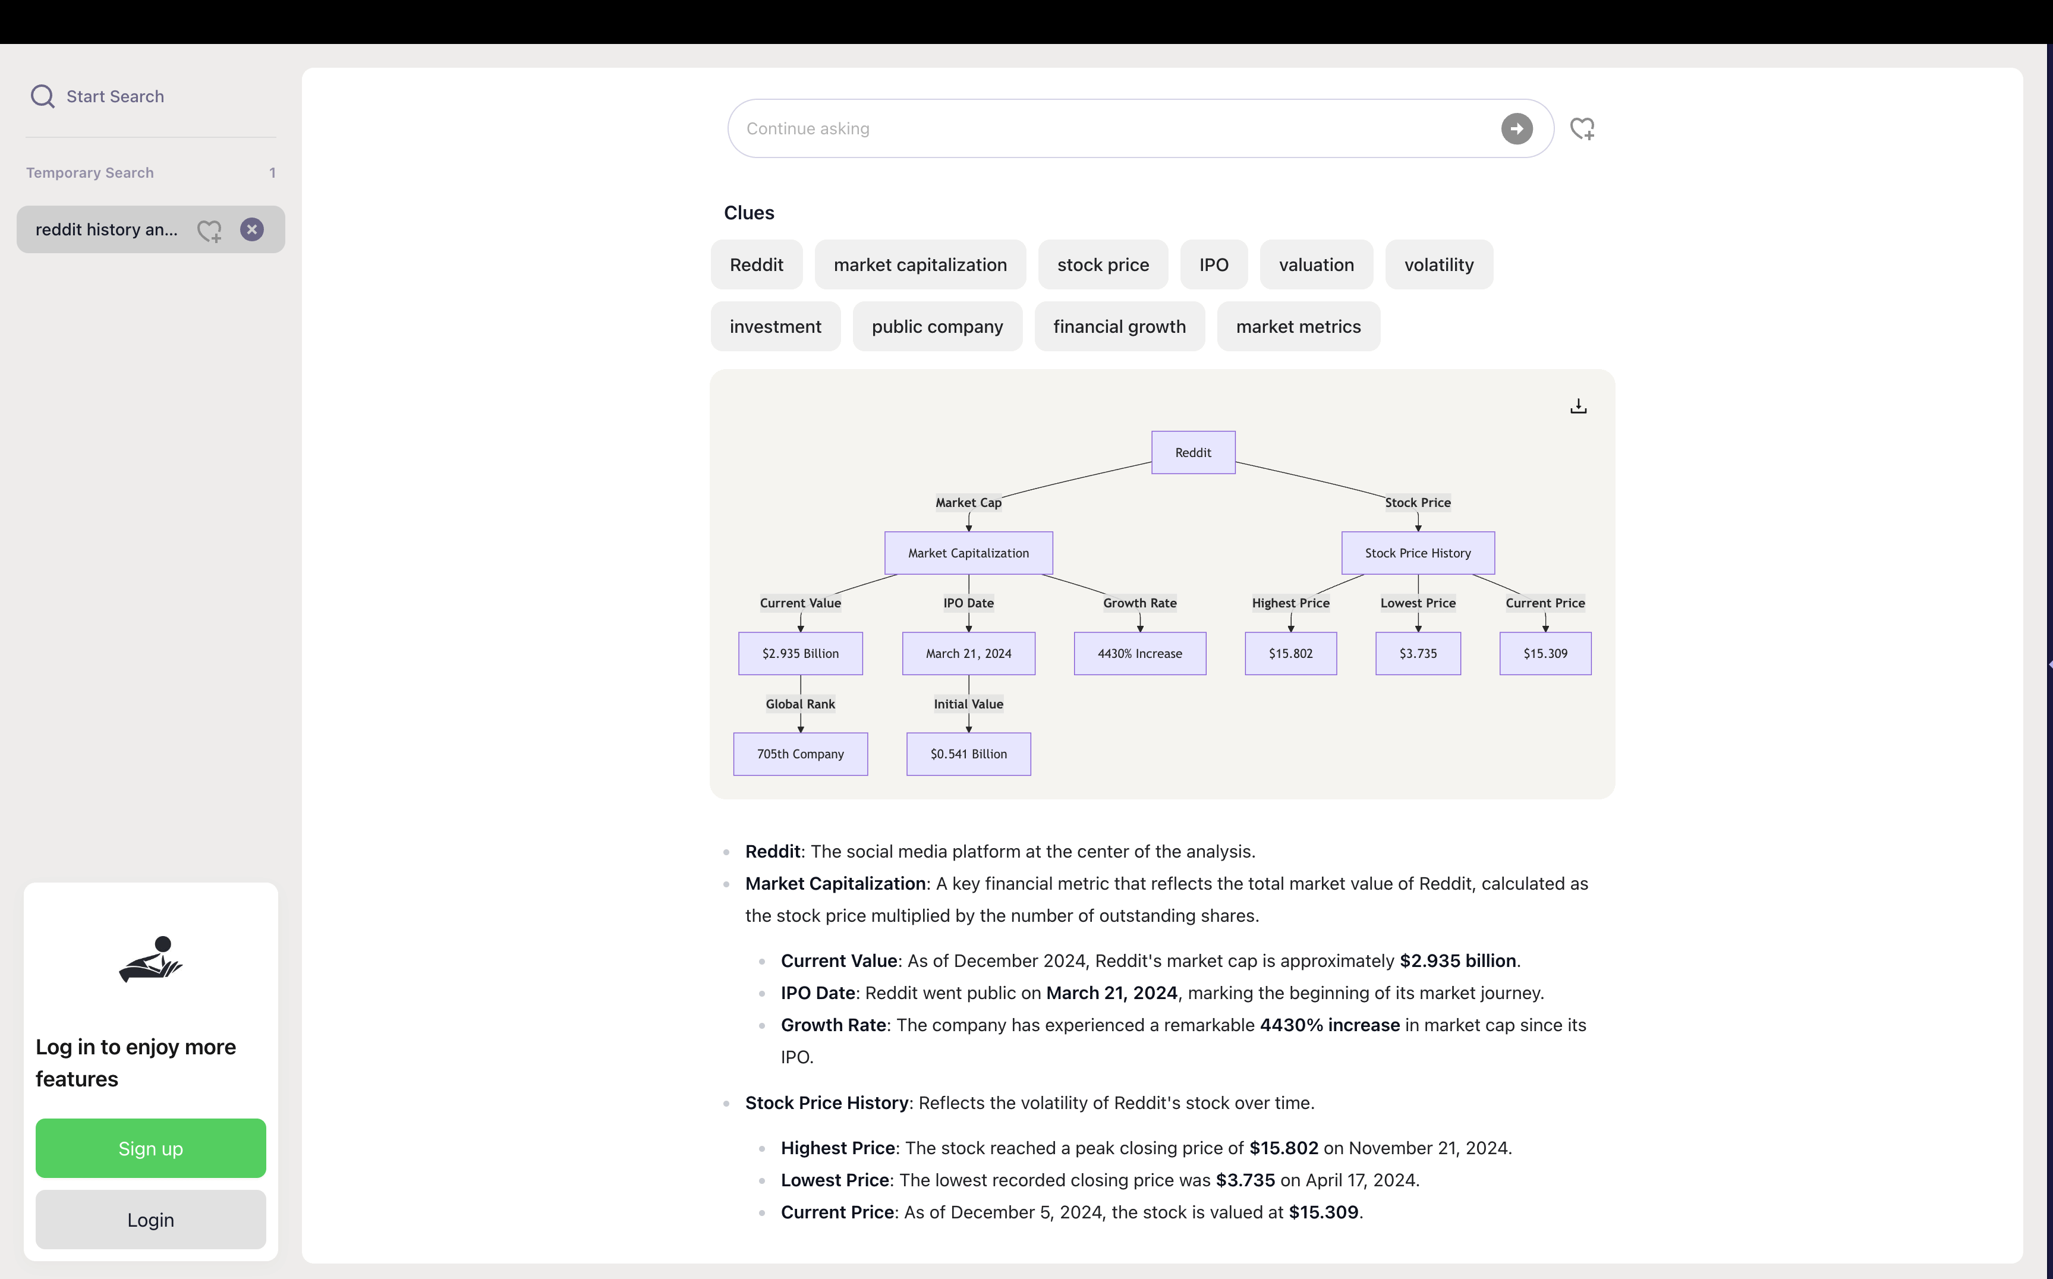
Task: Click the $3.735 diagram node
Action: [x=1418, y=654]
